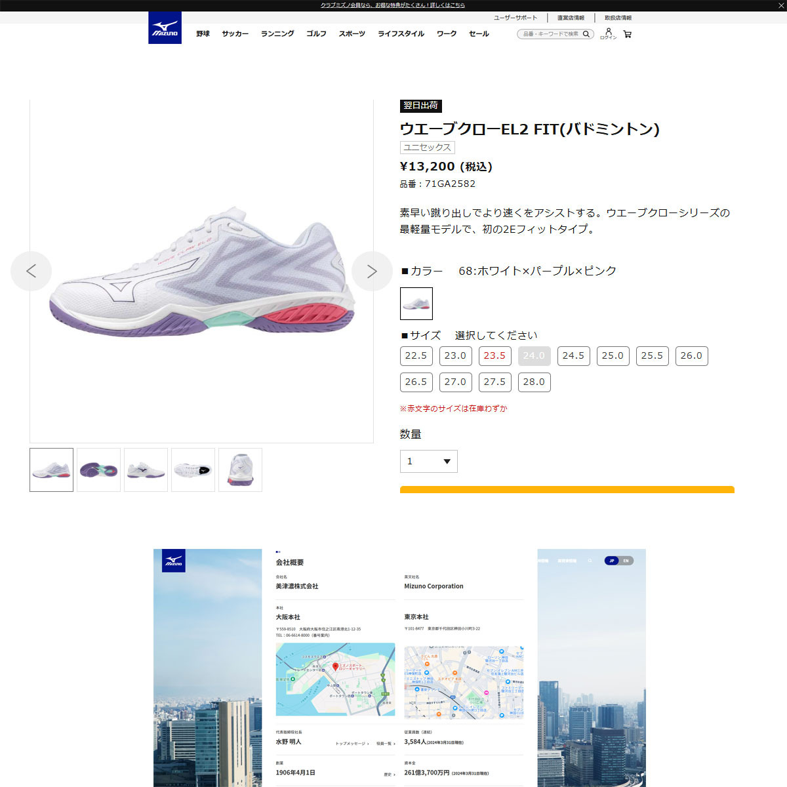The height and width of the screenshot is (787, 787).
Task: Click the corporate page search icon
Action: pyautogui.click(x=590, y=561)
